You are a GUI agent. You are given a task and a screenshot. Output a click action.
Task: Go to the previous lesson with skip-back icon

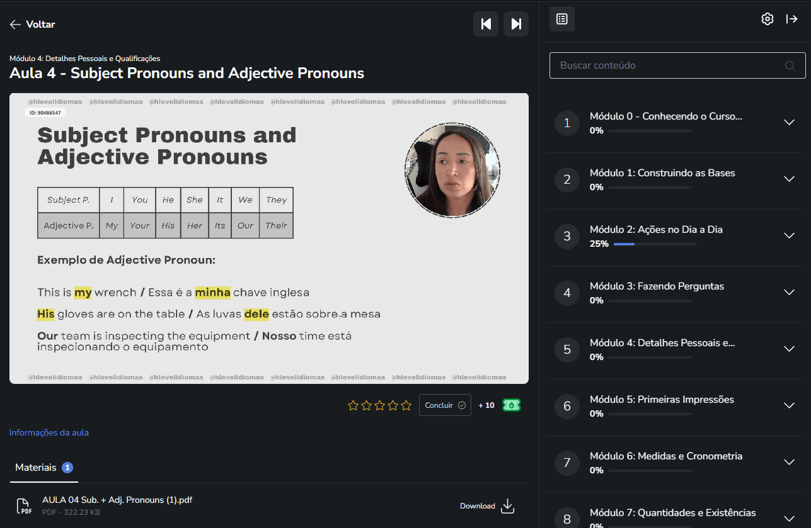click(x=486, y=24)
